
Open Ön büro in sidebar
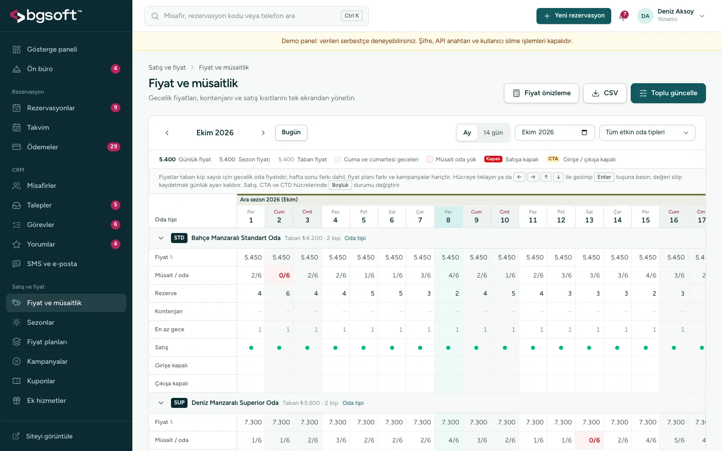click(66, 69)
